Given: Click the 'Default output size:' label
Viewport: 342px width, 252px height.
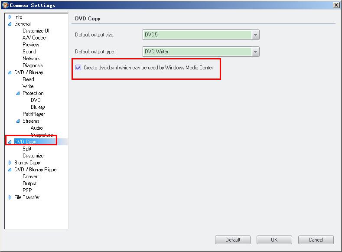Looking at the screenshot, I should [x=94, y=35].
